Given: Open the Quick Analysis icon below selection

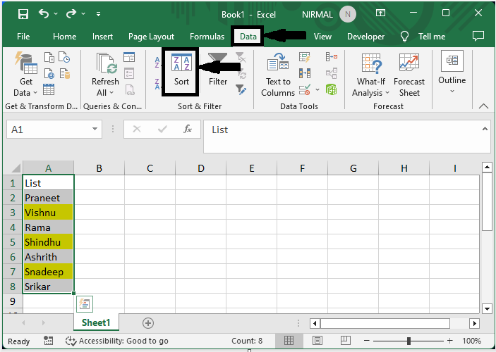Looking at the screenshot, I should coord(85,304).
